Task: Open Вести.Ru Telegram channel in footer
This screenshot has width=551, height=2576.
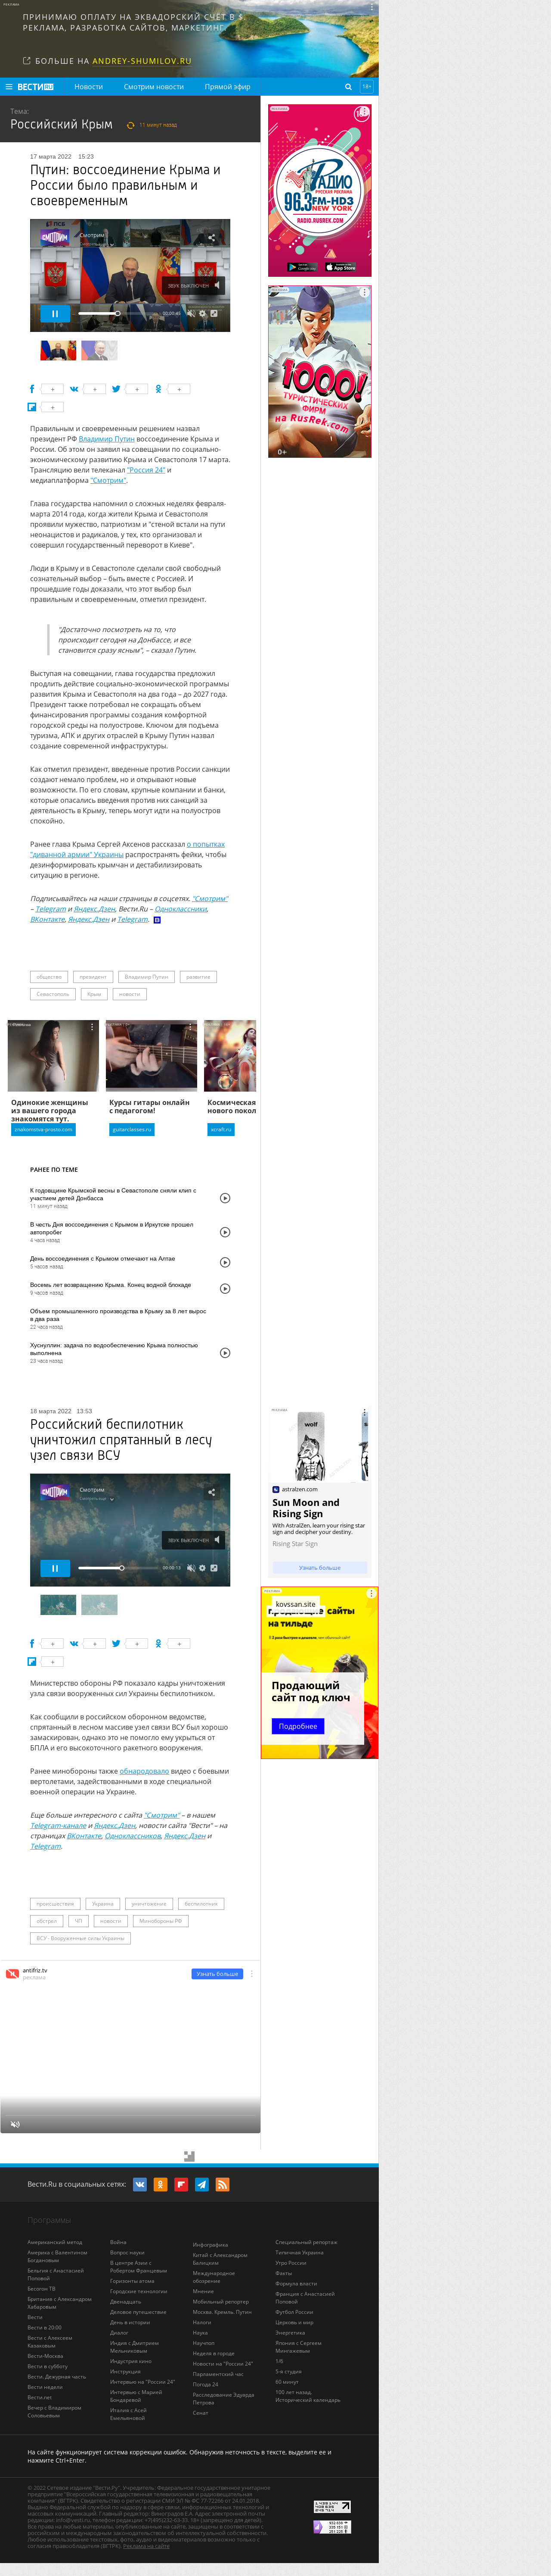Action: (201, 2184)
